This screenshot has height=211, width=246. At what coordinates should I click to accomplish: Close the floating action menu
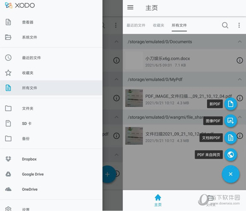coord(230,174)
